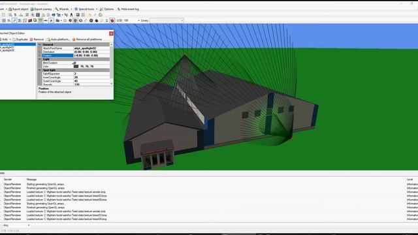Click the solid black circle toolbar icon

point(96,20)
